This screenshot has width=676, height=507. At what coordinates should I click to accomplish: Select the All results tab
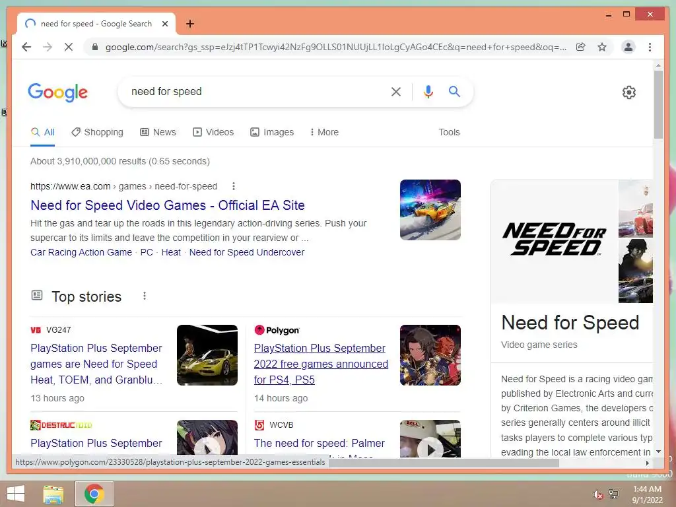tap(43, 132)
